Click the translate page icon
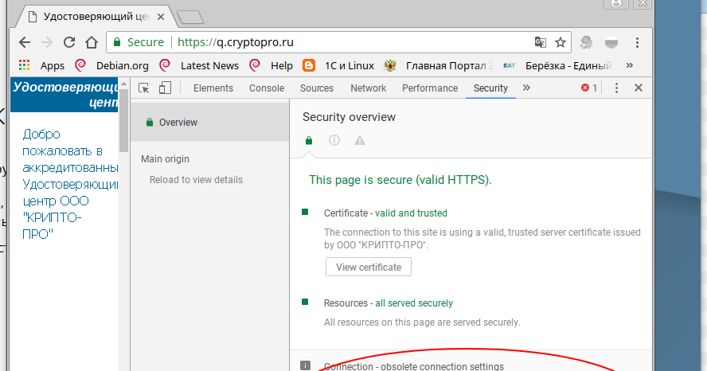Image resolution: width=707 pixels, height=371 pixels. click(x=541, y=42)
